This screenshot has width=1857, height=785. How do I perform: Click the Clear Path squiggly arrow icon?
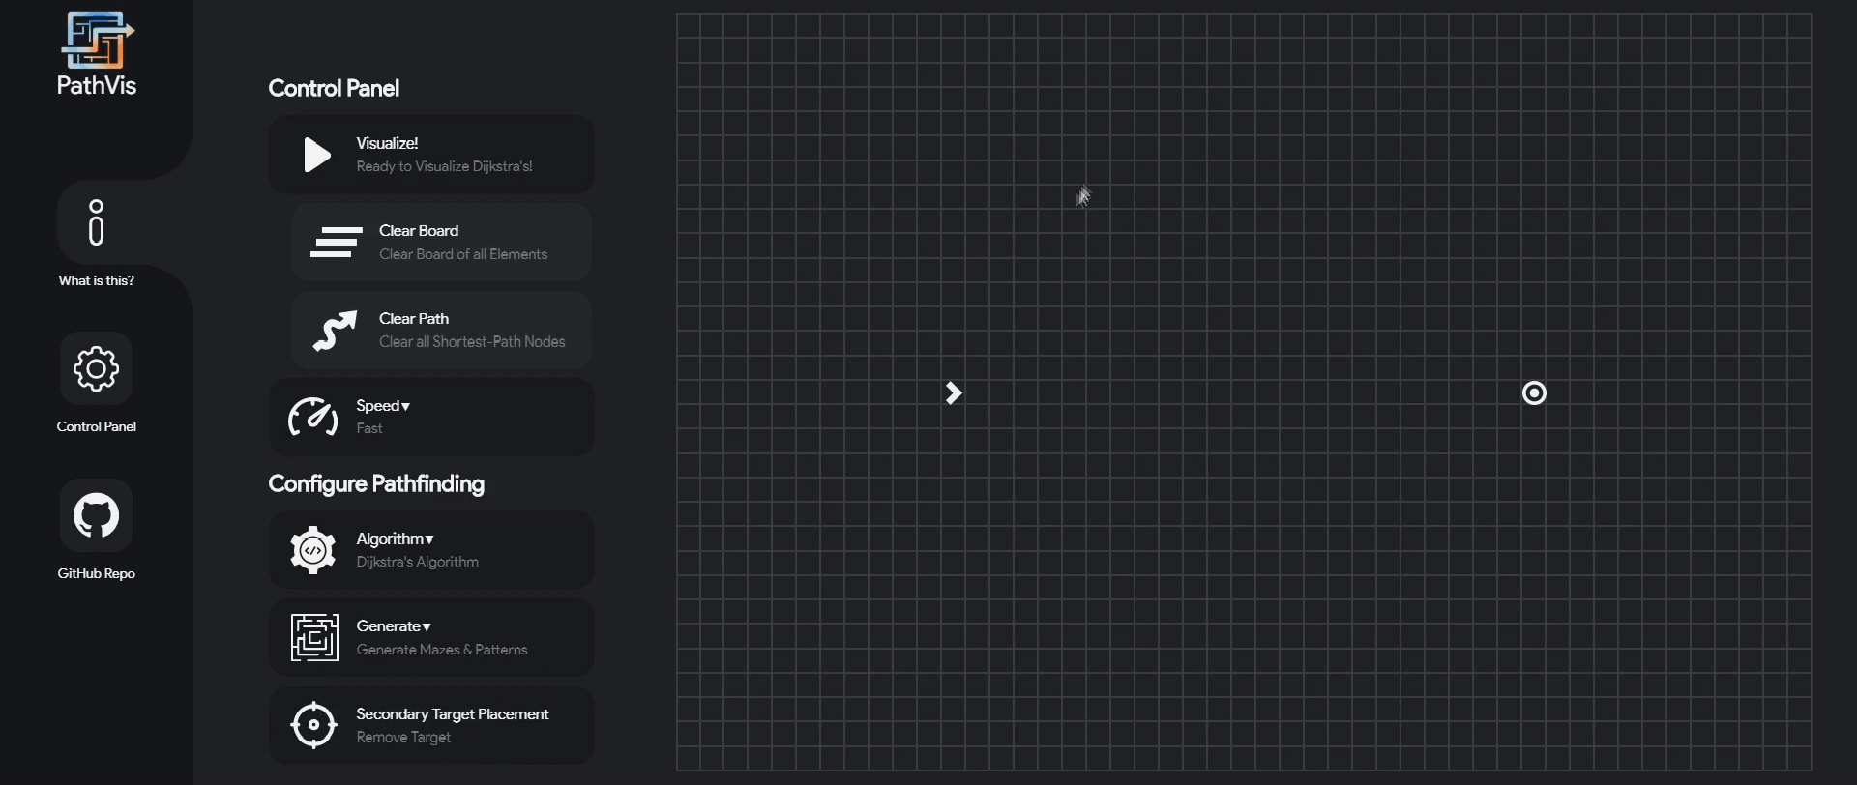[x=335, y=331]
